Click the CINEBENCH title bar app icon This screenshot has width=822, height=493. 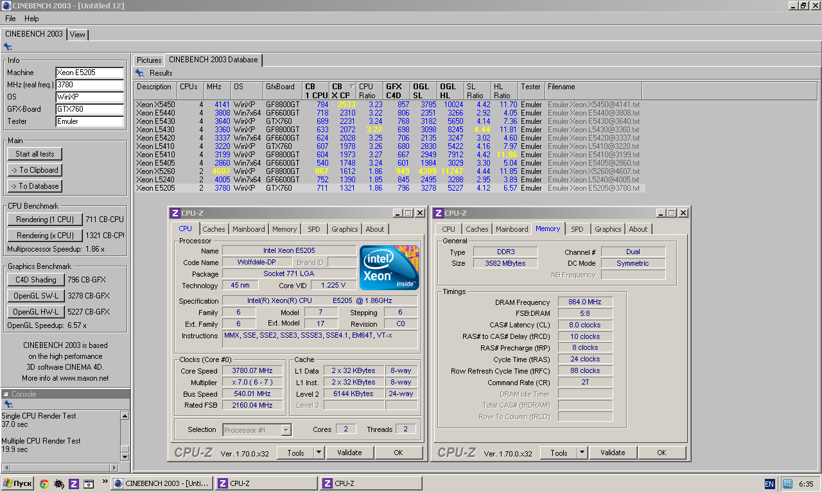pyautogui.click(x=6, y=6)
